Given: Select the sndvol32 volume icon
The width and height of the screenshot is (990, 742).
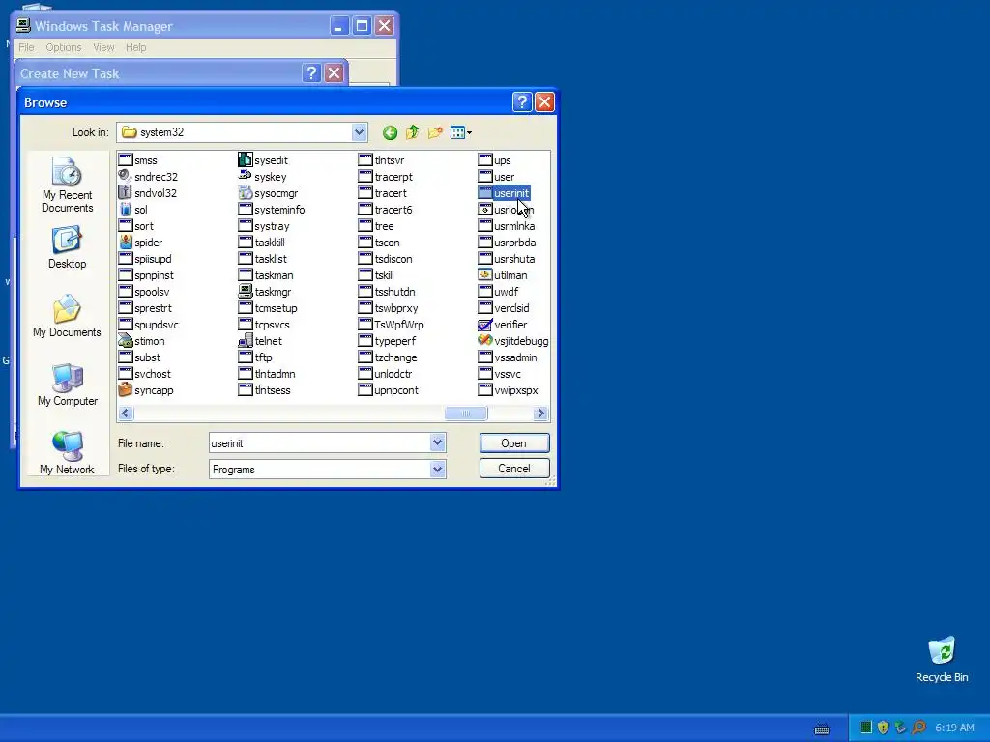Looking at the screenshot, I should click(125, 193).
